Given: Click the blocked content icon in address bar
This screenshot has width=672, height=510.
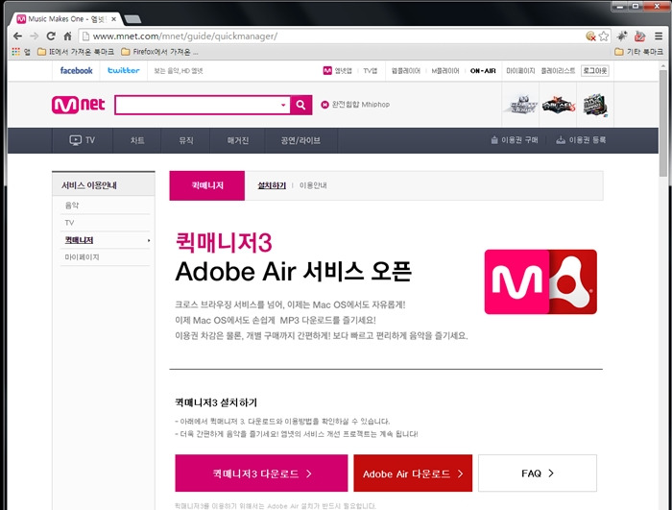Looking at the screenshot, I should pos(590,36).
